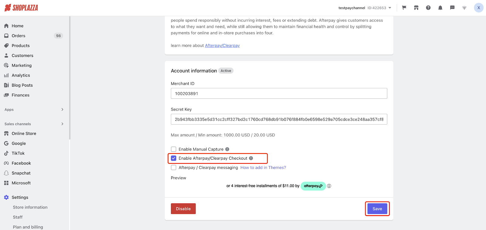Click the Marketing target icon
The width and height of the screenshot is (486, 230).
point(6,65)
